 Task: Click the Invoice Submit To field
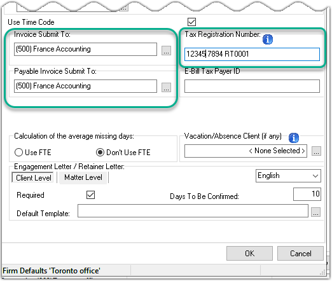85,50
